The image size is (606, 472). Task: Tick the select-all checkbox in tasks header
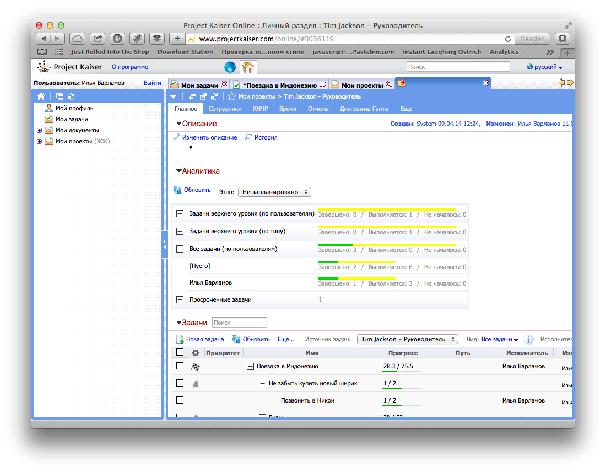[x=180, y=352]
